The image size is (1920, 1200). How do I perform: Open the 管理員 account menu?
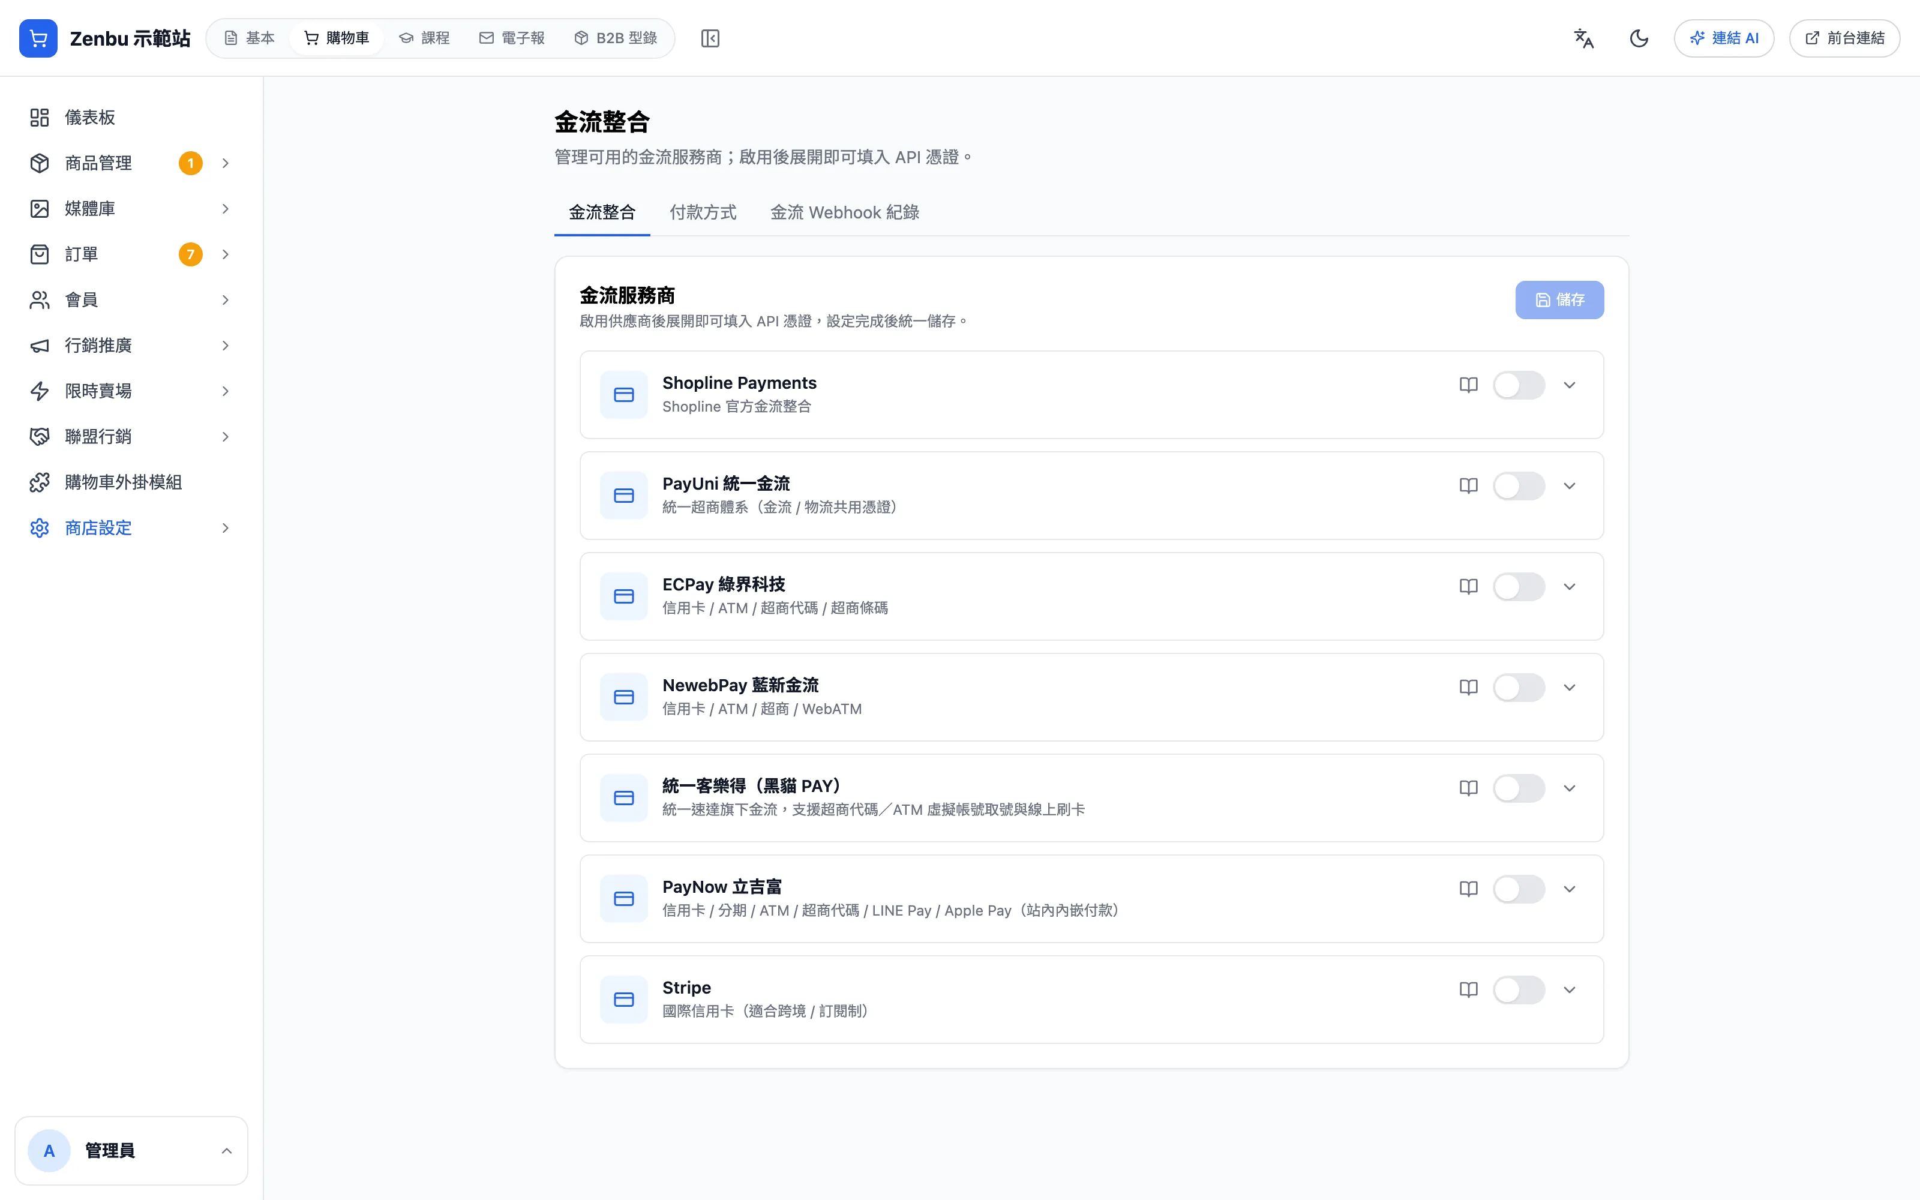131,1151
